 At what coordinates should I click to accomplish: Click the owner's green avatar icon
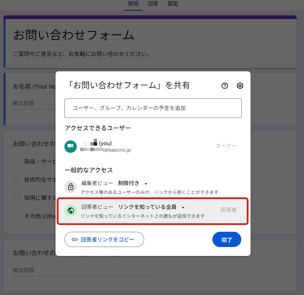pos(70,146)
